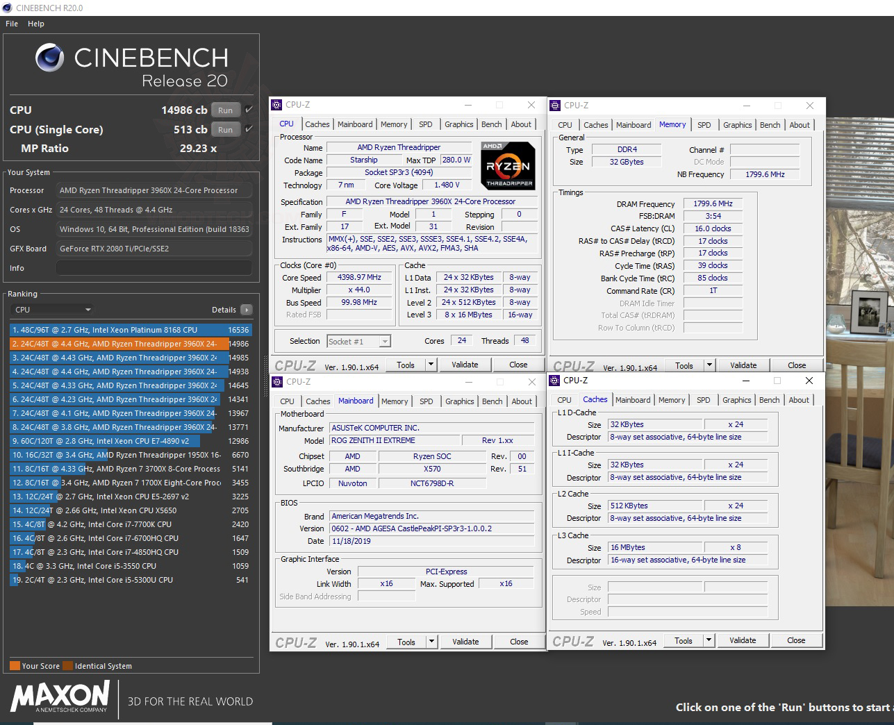This screenshot has width=894, height=725.
Task: Click Validate in the CPU-Z Mainboard window
Action: 465,641
